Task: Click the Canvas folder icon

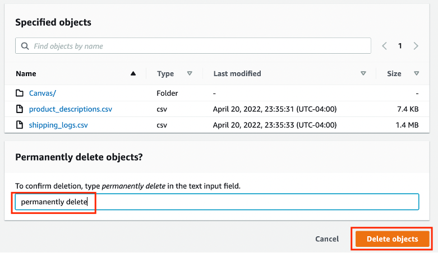Action: point(20,93)
